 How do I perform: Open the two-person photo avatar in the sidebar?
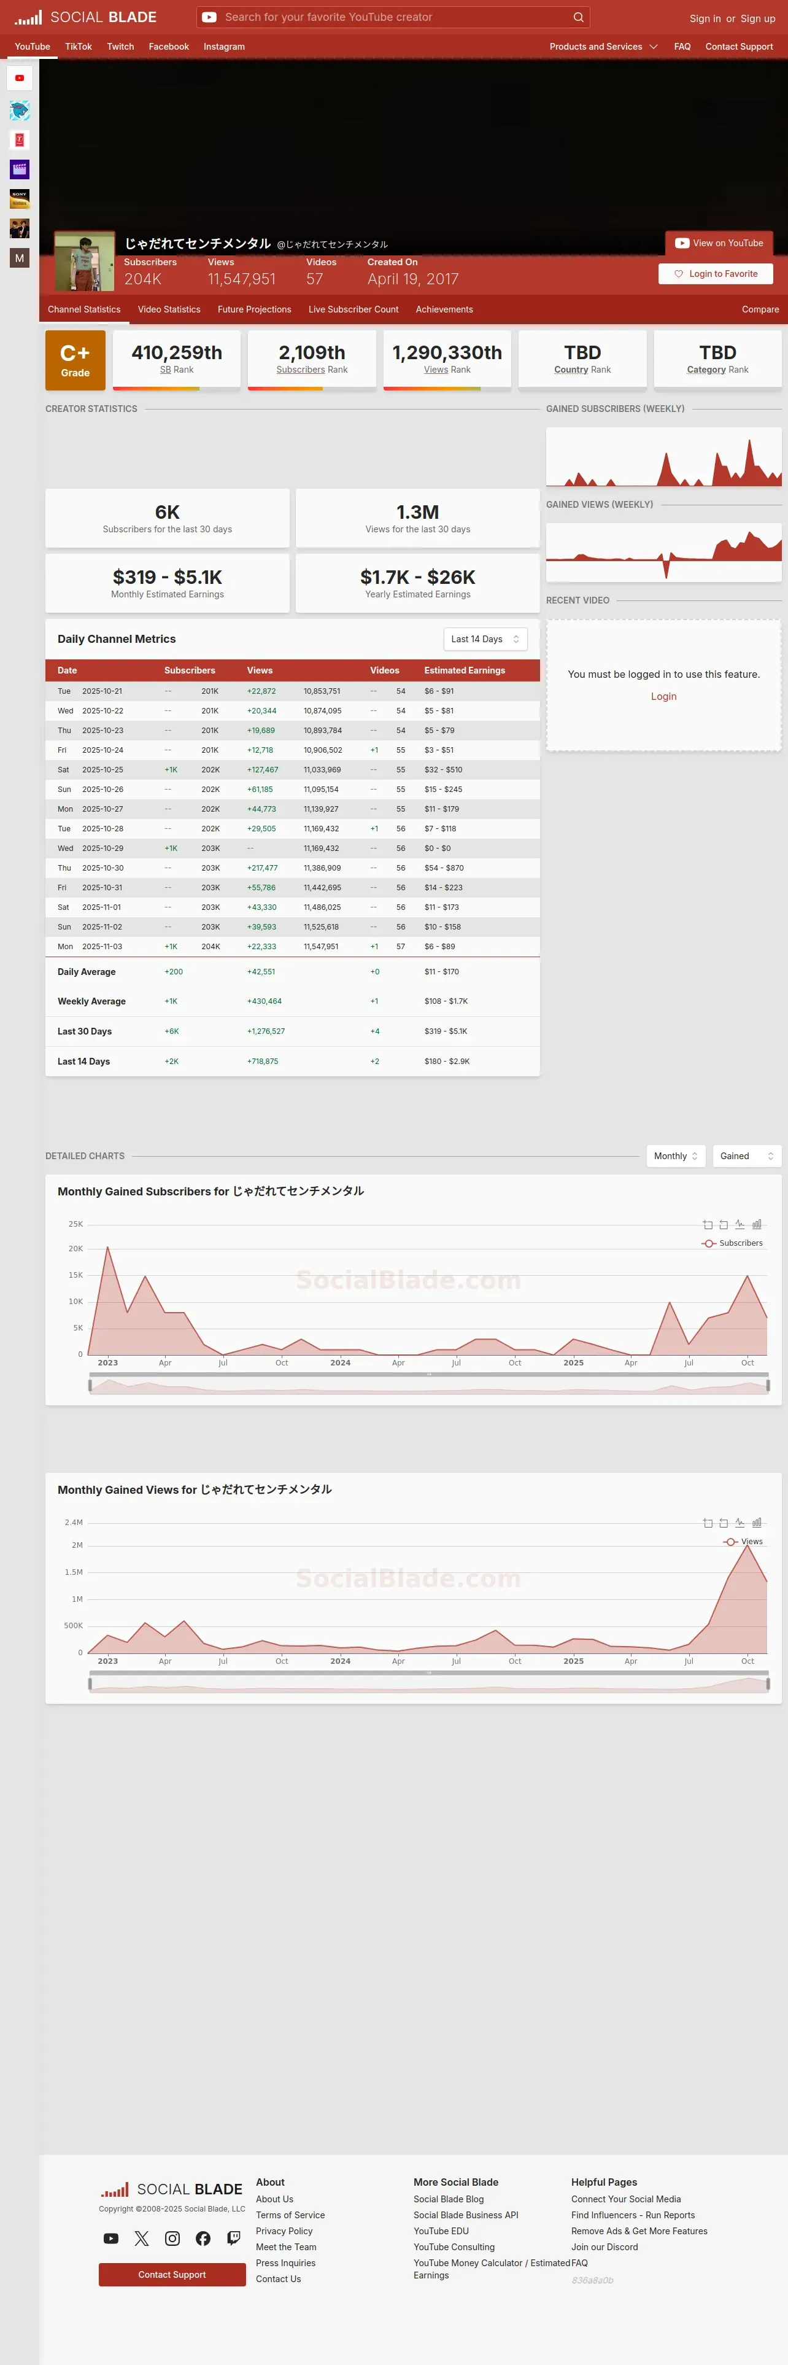[x=19, y=228]
